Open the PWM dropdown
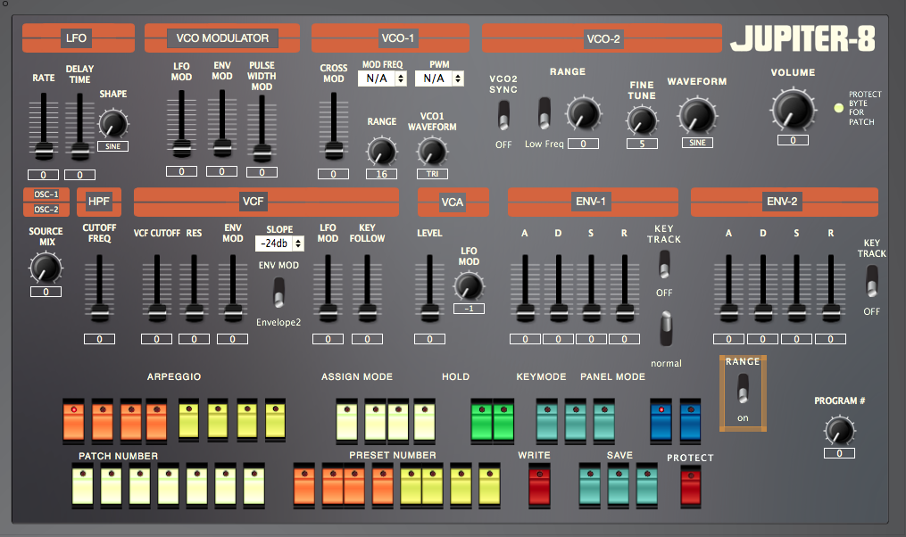This screenshot has width=906, height=537. [x=439, y=78]
